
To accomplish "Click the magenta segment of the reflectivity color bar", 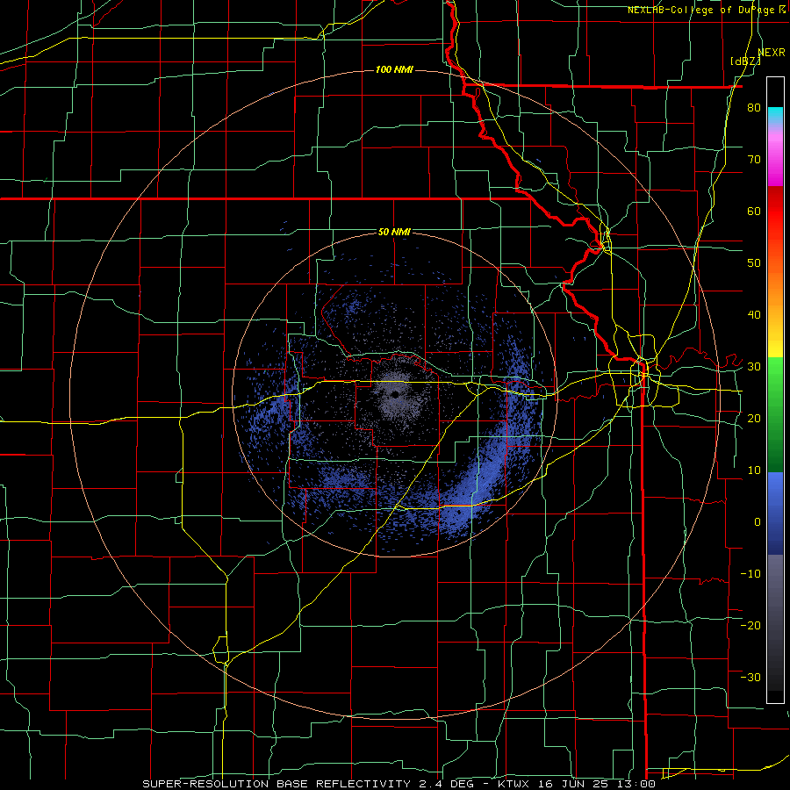I will (x=775, y=159).
